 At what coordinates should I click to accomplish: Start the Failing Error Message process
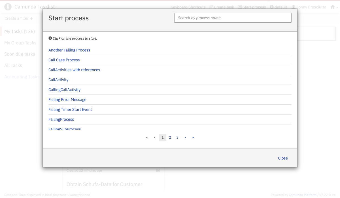coord(67,100)
